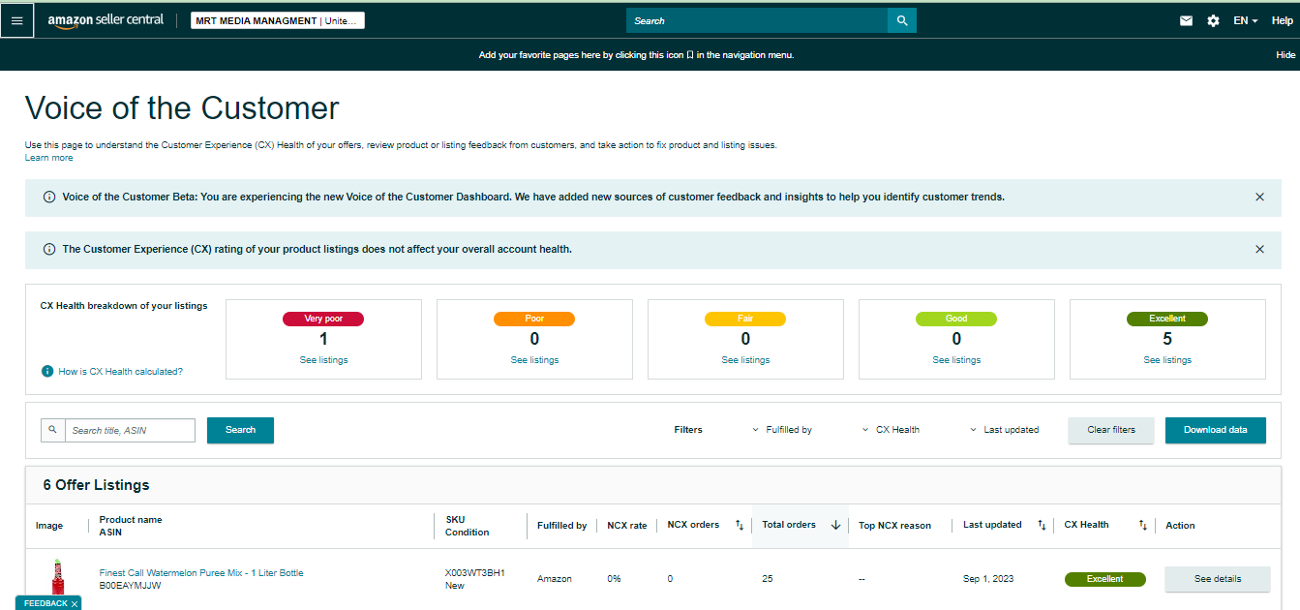Screen dimensions: 1300x610
Task: Close the FEEDBACK tab
Action: click(x=75, y=603)
